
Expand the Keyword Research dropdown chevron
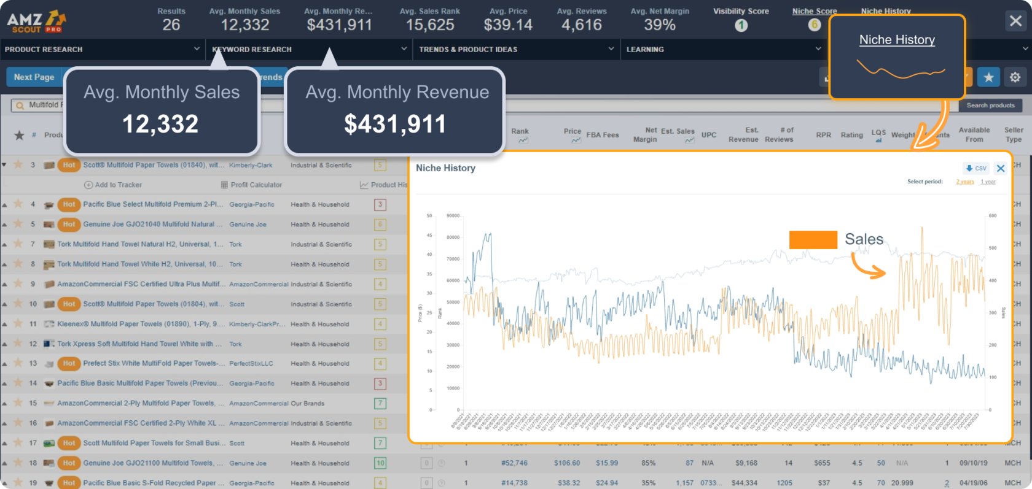404,48
